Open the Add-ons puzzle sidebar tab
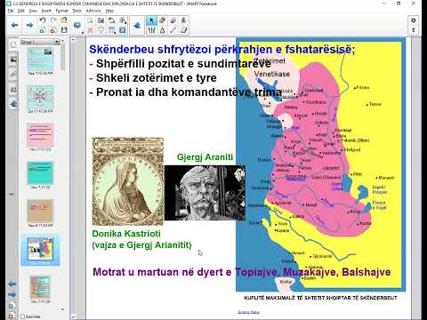This screenshot has width=427, height=320. [x=12, y=104]
